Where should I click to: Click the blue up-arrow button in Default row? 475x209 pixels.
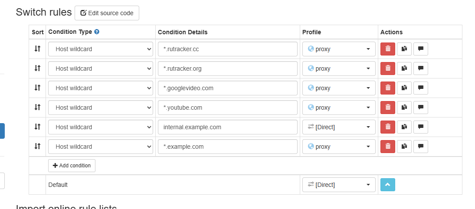coord(387,185)
